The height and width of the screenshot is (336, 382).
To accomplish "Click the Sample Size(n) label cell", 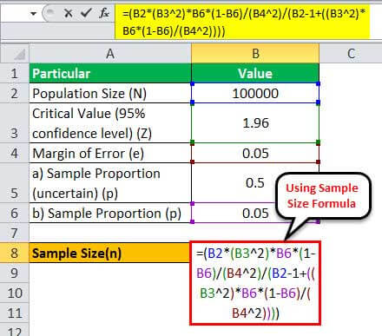I will tap(109, 254).
